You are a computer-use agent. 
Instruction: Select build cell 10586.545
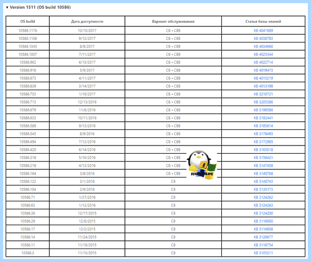27,134
